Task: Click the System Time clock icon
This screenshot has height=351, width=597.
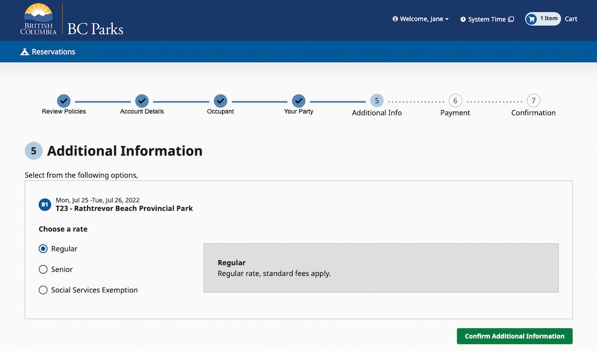Action: [x=463, y=19]
